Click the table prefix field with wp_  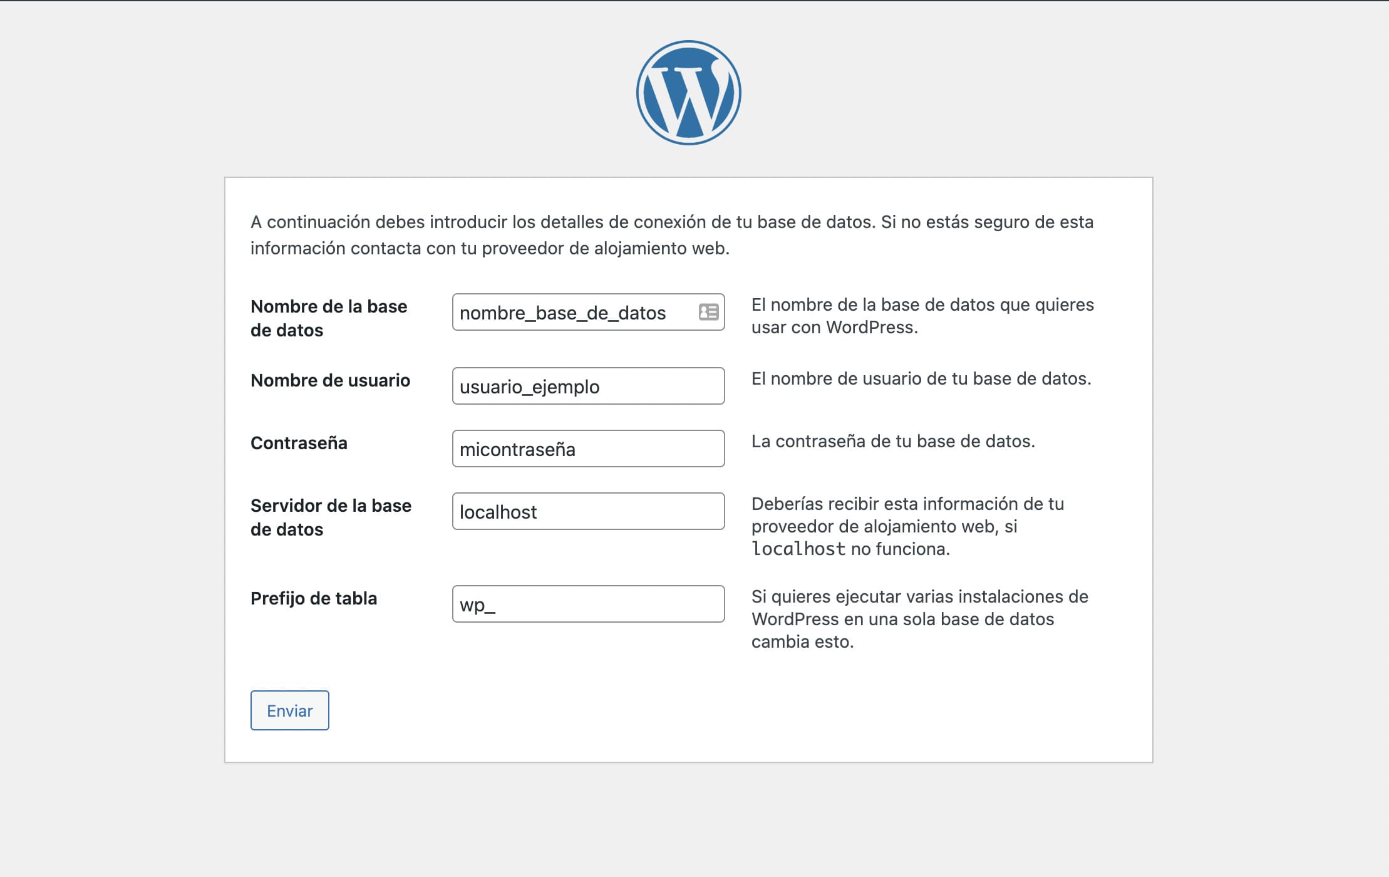(588, 604)
